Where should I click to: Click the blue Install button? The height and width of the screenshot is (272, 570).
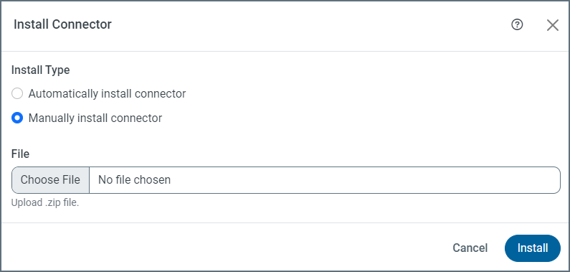(533, 248)
